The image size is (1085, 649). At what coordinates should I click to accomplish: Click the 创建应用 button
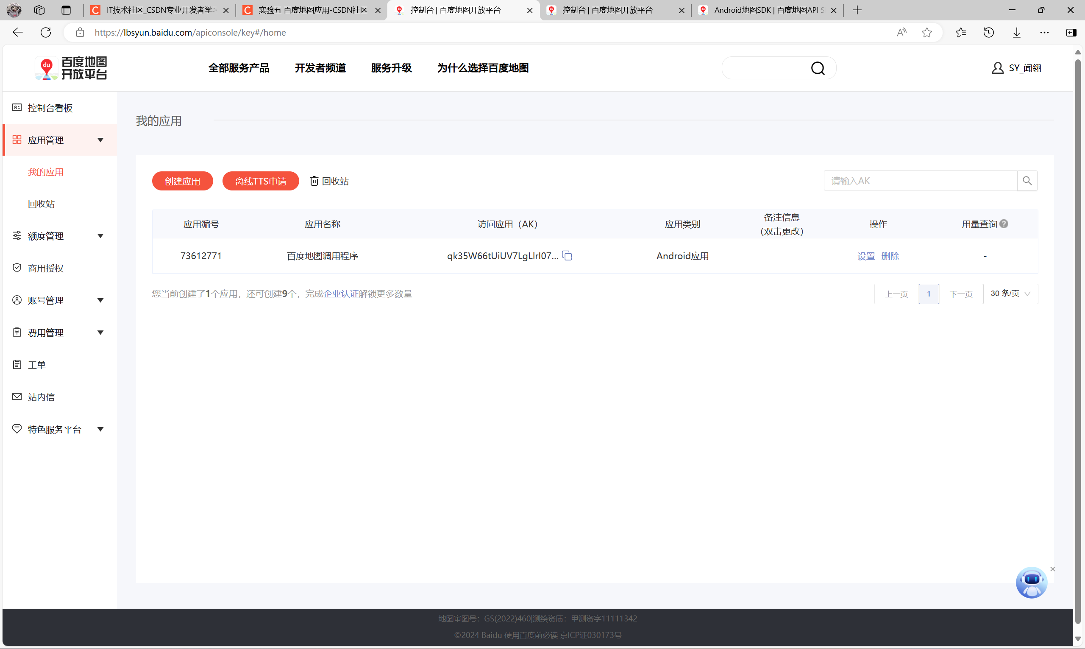tap(182, 181)
